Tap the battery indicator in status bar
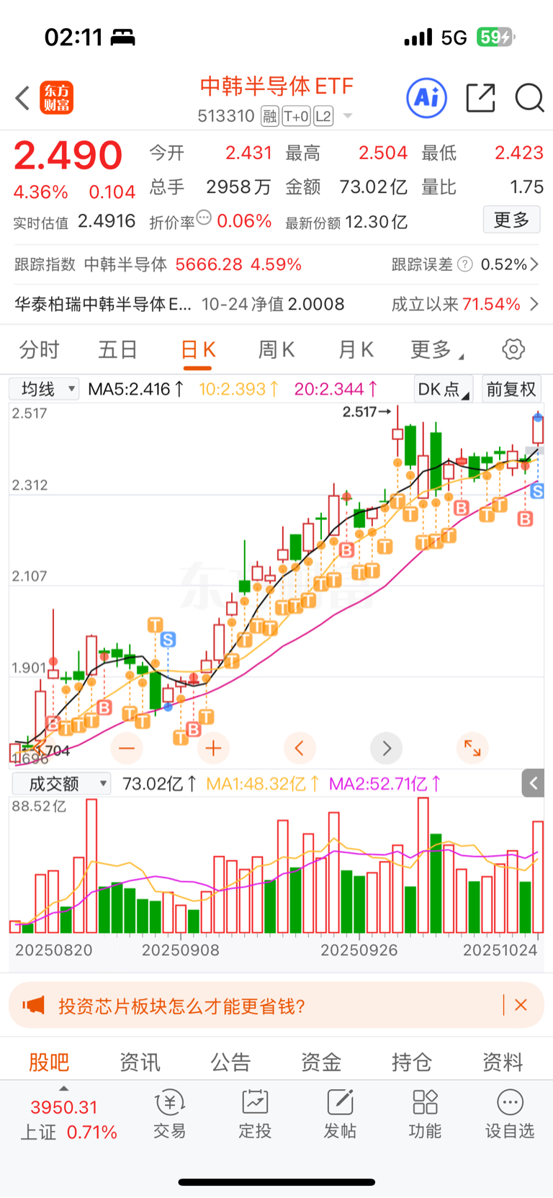This screenshot has width=553, height=1198. (x=495, y=37)
